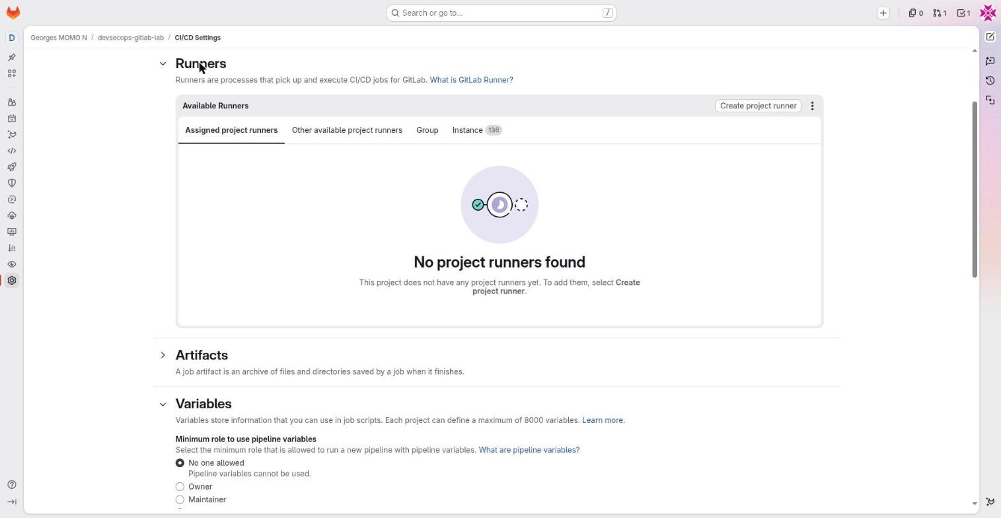Open the issues counter in top bar
Screen dimensions: 1001x518
(915, 13)
